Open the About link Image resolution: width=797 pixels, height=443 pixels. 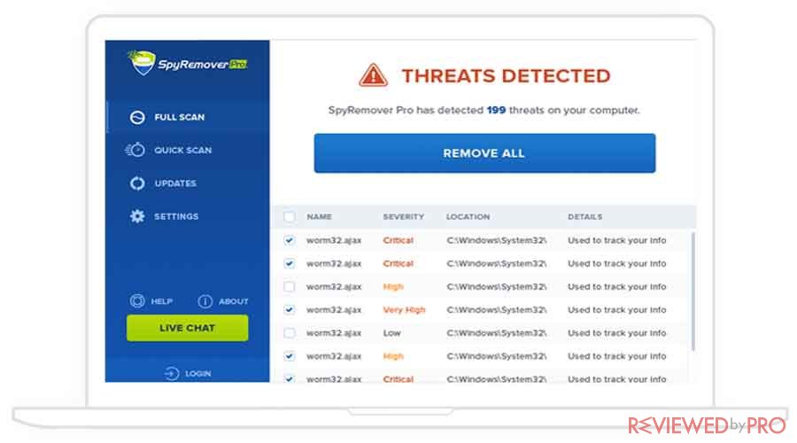[x=223, y=301]
